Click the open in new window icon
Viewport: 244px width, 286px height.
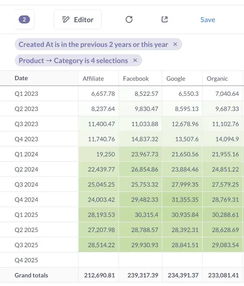[x=165, y=20]
